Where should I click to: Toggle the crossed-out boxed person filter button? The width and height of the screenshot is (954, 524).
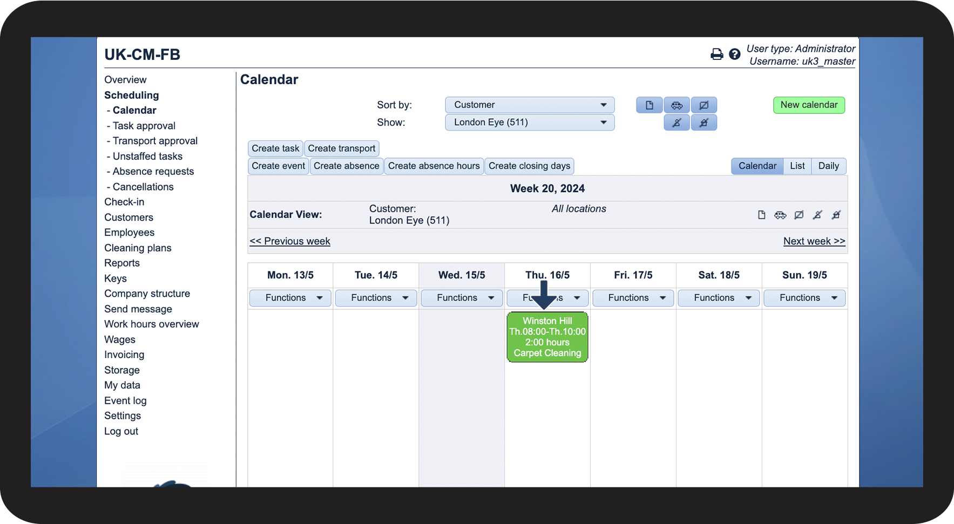click(704, 123)
